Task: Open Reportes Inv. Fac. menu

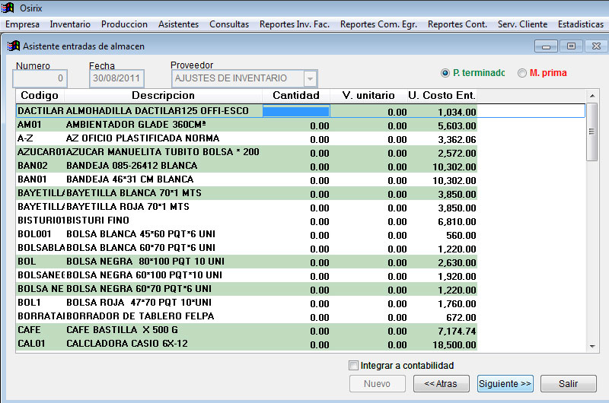Action: [x=295, y=24]
